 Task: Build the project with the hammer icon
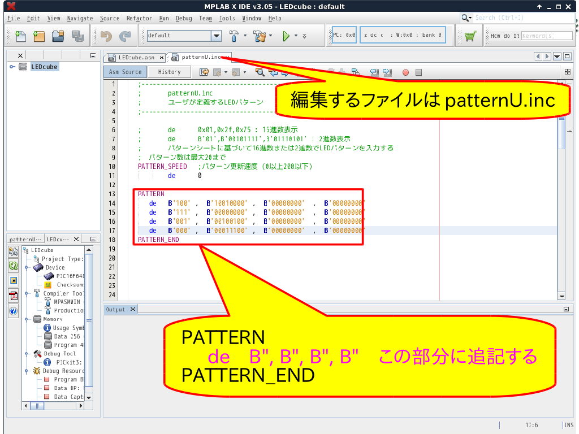(234, 36)
